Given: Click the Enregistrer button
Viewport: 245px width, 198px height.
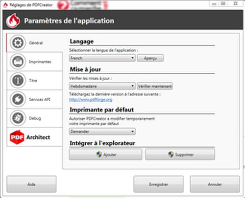Looking at the screenshot, I should tap(158, 184).
